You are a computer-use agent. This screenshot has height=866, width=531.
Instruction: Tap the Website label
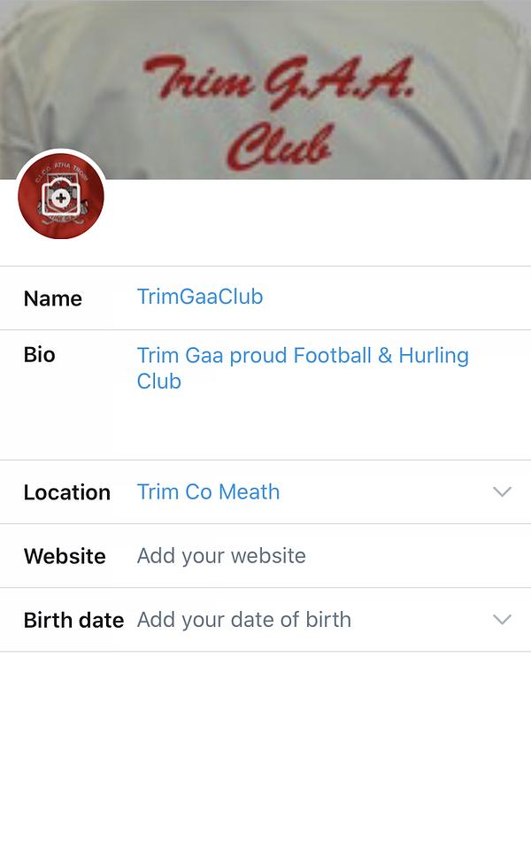click(64, 556)
